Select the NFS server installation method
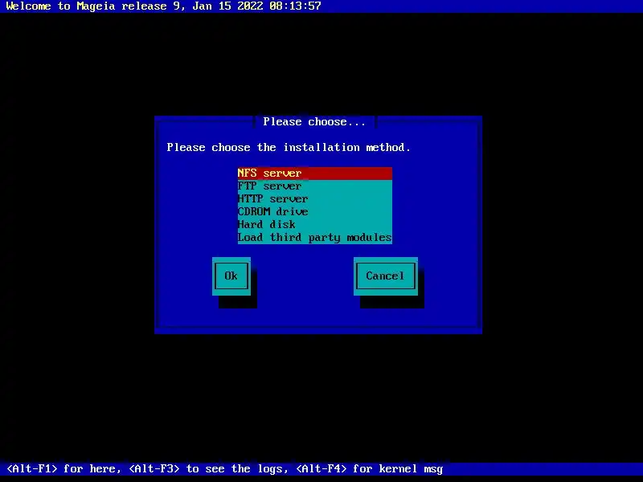 tap(314, 173)
